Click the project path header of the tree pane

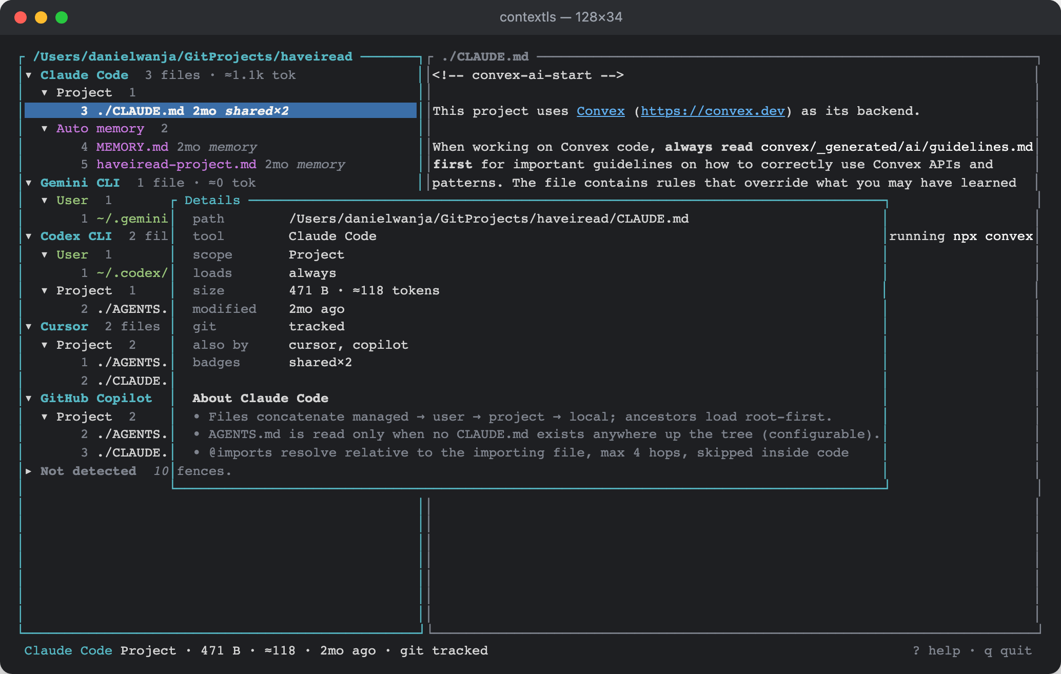tap(193, 56)
